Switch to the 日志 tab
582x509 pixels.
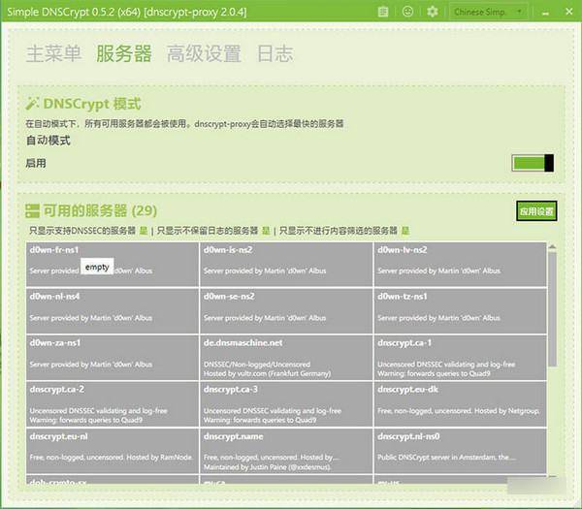275,53
